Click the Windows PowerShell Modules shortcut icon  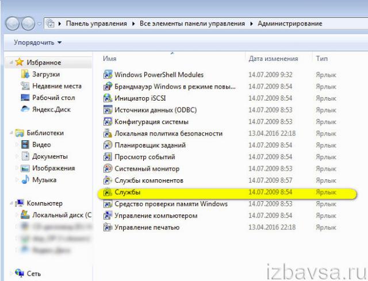[108, 75]
